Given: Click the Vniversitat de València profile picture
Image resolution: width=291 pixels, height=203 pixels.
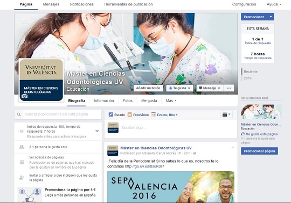Looking at the screenshot, I should (x=41, y=80).
